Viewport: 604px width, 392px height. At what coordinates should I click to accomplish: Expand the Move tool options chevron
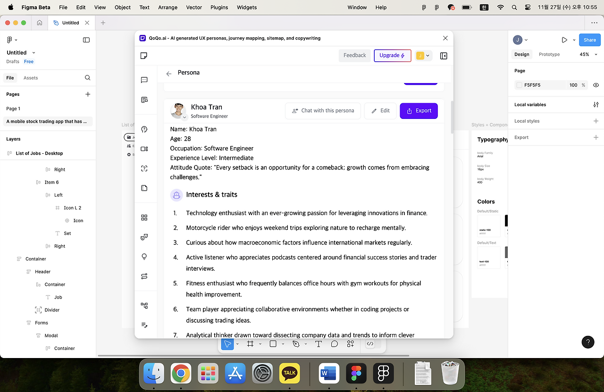click(237, 344)
